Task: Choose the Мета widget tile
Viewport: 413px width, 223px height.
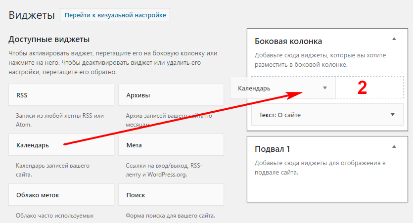Action: (171, 145)
